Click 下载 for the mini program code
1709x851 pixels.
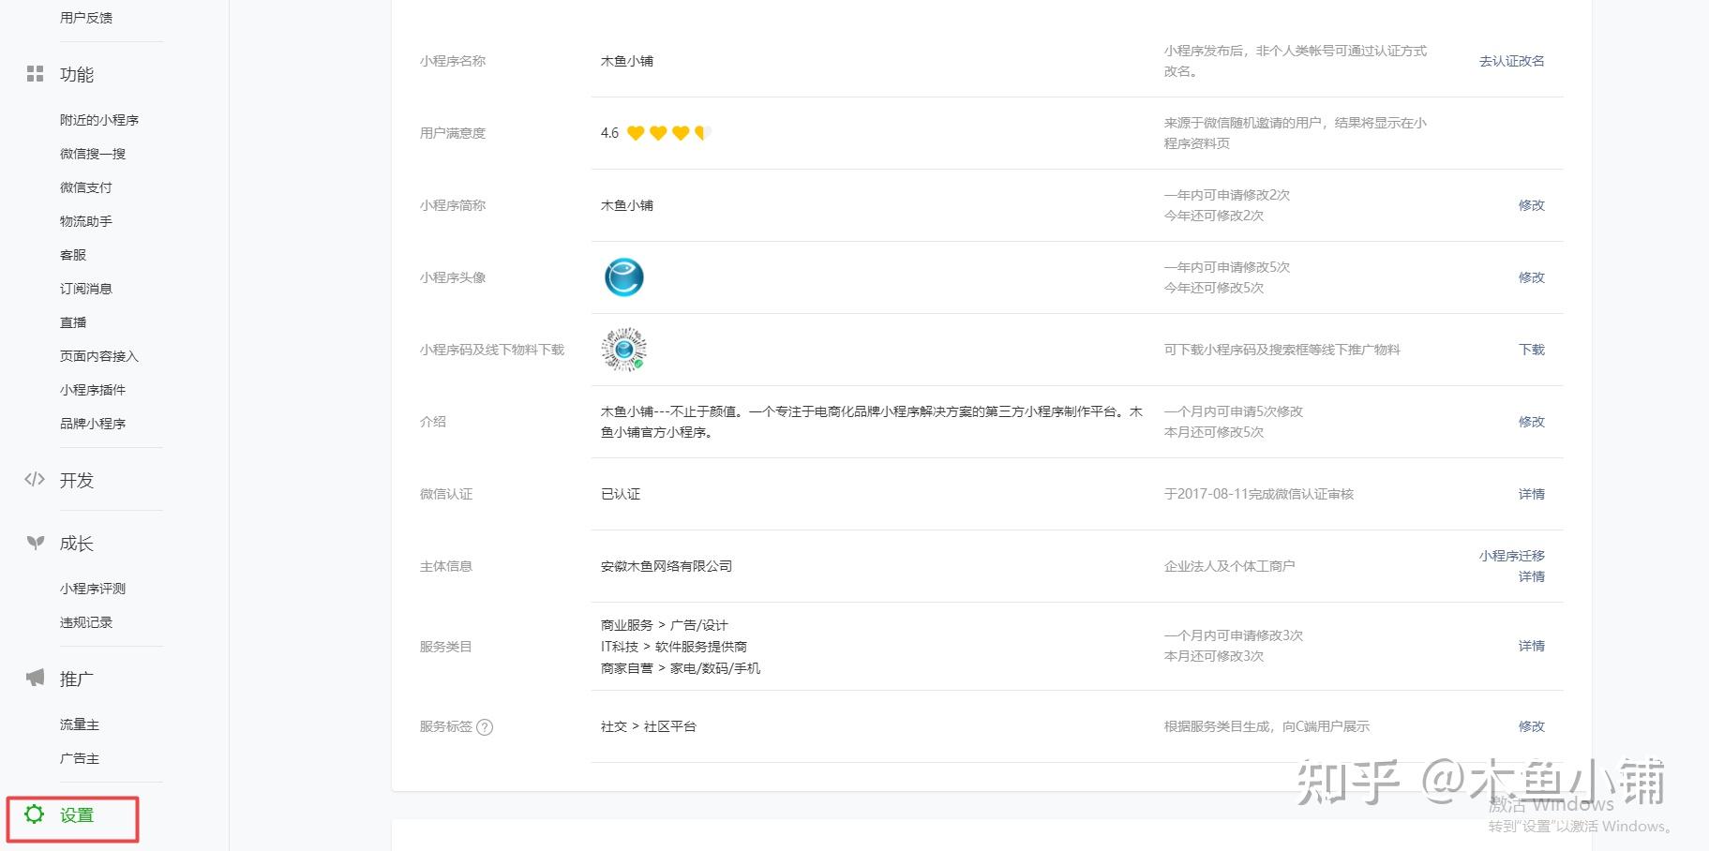click(1532, 350)
